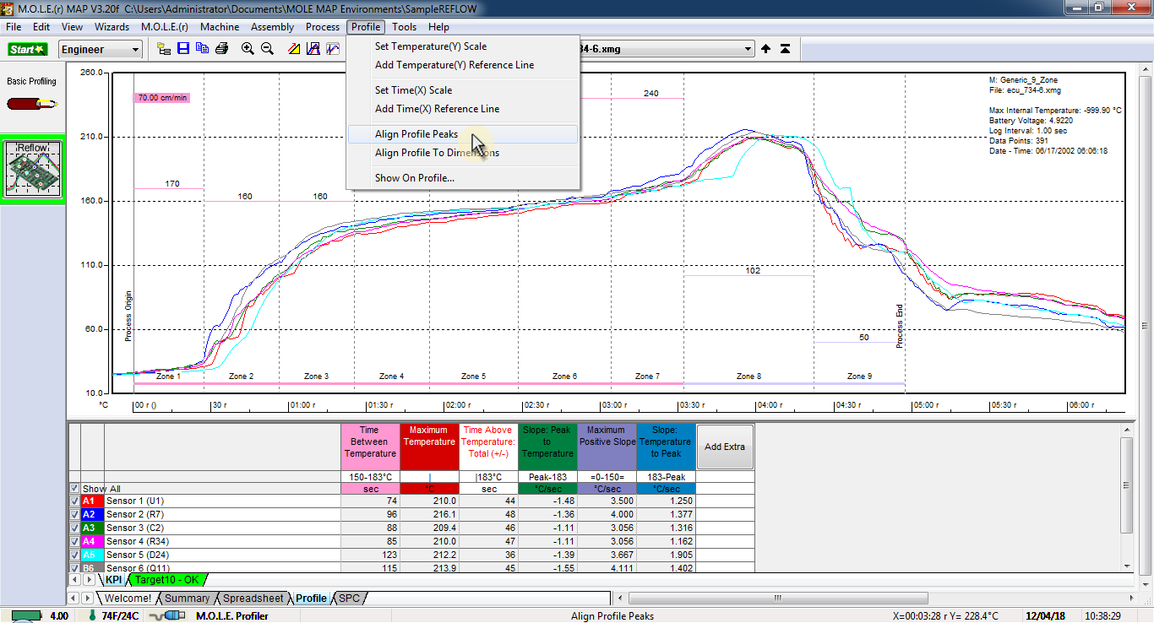Click the blue A2 sensor color swatch

point(92,514)
